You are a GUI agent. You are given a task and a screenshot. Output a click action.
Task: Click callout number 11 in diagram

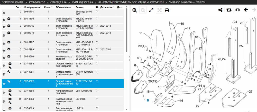[141, 33]
